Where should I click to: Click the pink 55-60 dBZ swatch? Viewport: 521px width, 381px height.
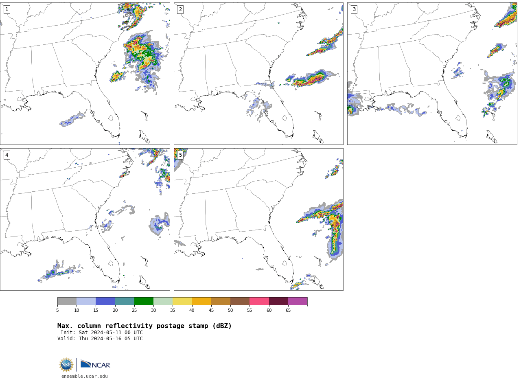pyautogui.click(x=259, y=301)
